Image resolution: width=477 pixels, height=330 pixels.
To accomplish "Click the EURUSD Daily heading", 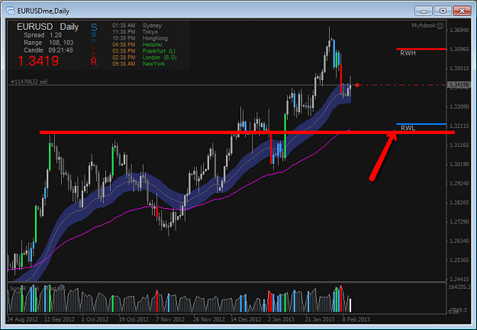I will 48,27.
